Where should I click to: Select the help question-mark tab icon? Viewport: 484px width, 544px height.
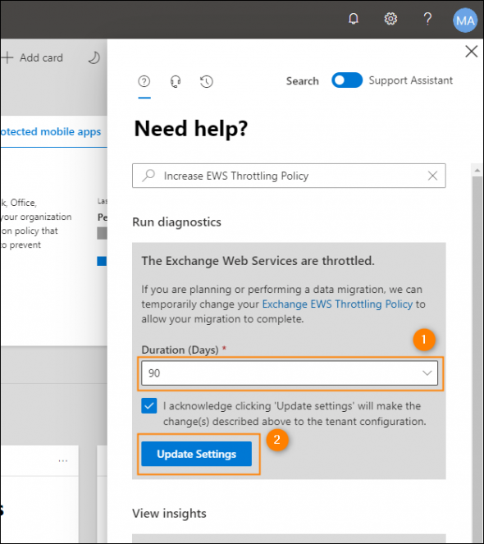[x=144, y=81]
